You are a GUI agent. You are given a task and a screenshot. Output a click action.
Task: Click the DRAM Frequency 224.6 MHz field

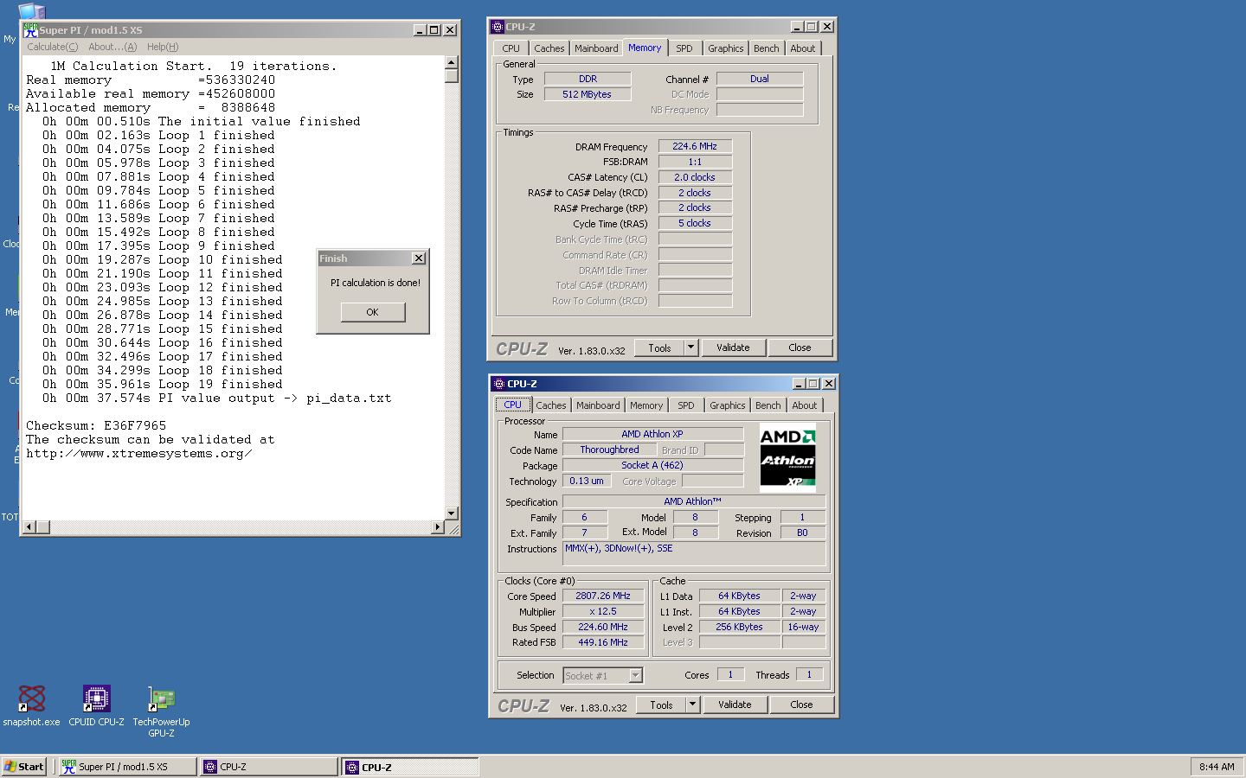click(695, 146)
